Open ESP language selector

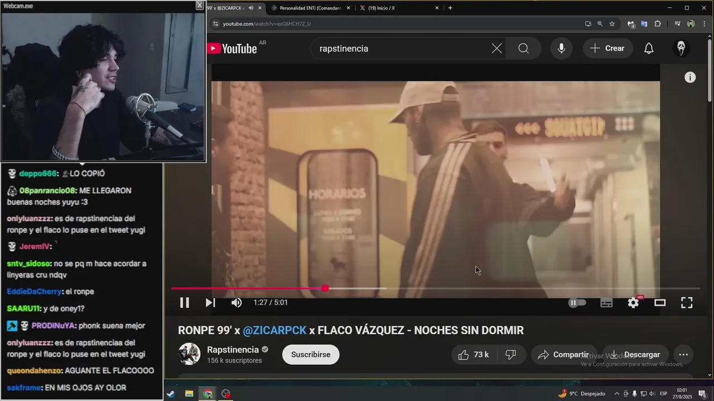664,394
